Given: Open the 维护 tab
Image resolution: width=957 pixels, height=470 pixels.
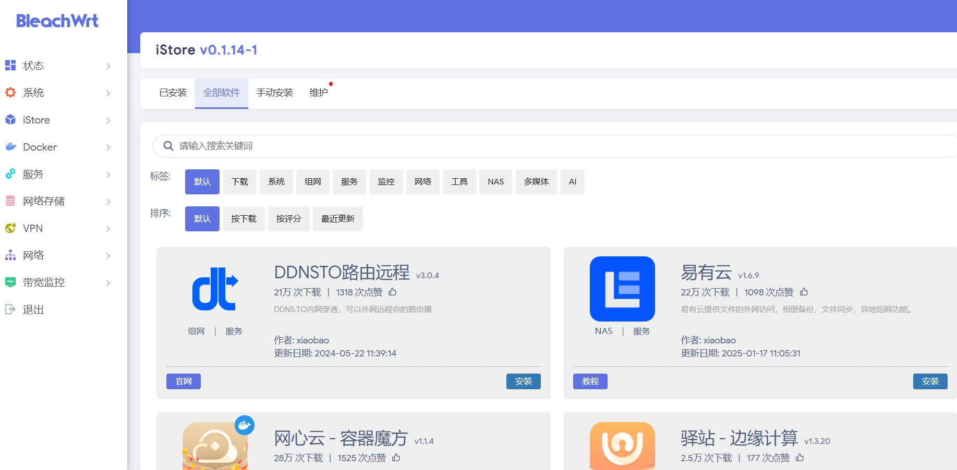Looking at the screenshot, I should coord(319,93).
